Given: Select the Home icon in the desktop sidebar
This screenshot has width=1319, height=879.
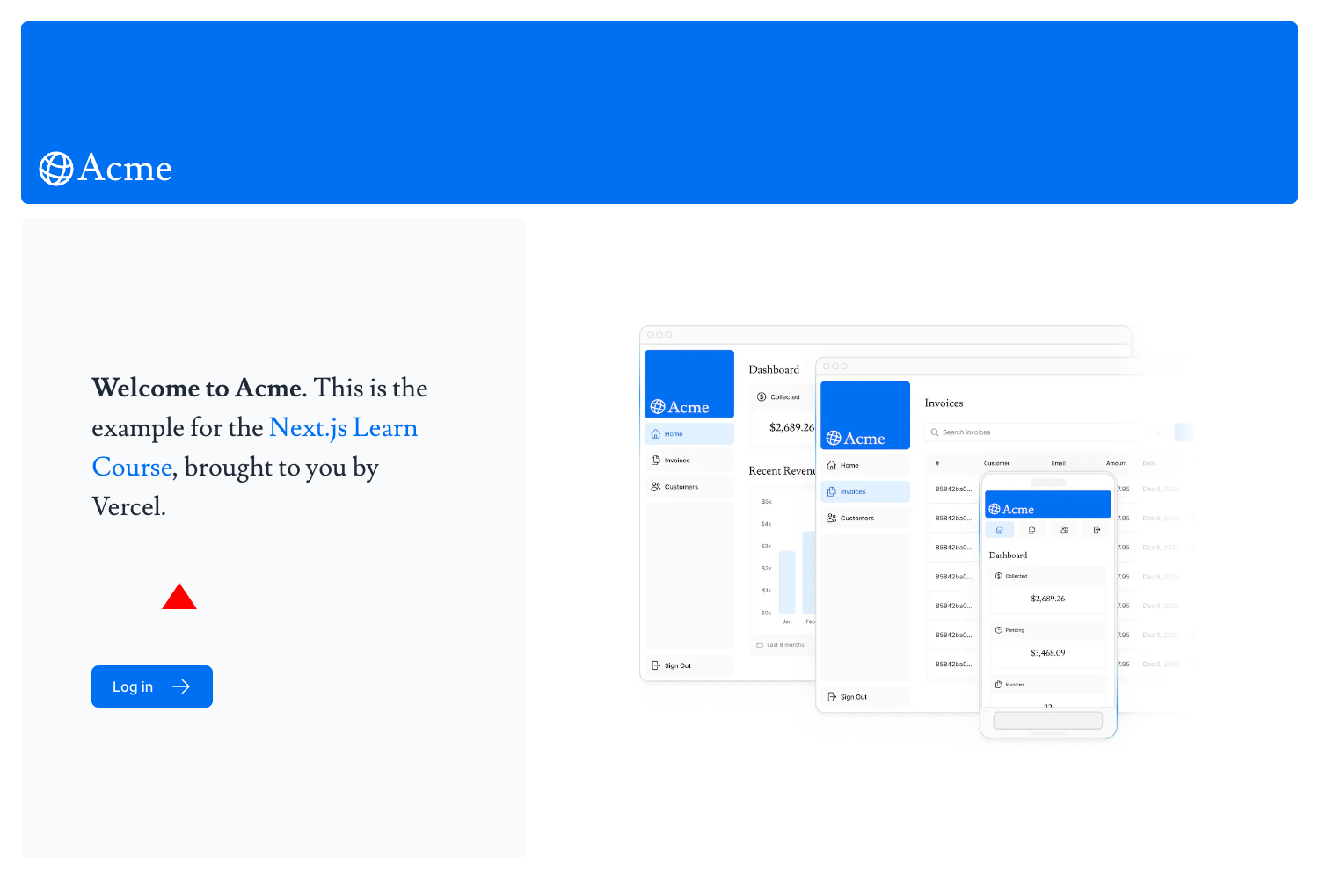Looking at the screenshot, I should tap(656, 433).
